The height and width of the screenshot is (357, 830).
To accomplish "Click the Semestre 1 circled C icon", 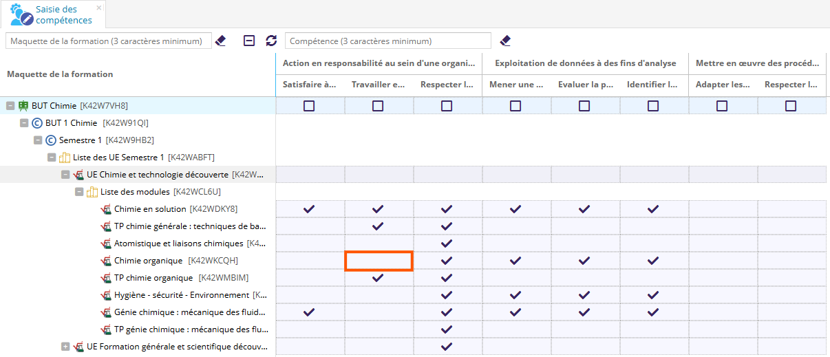I will pos(51,140).
